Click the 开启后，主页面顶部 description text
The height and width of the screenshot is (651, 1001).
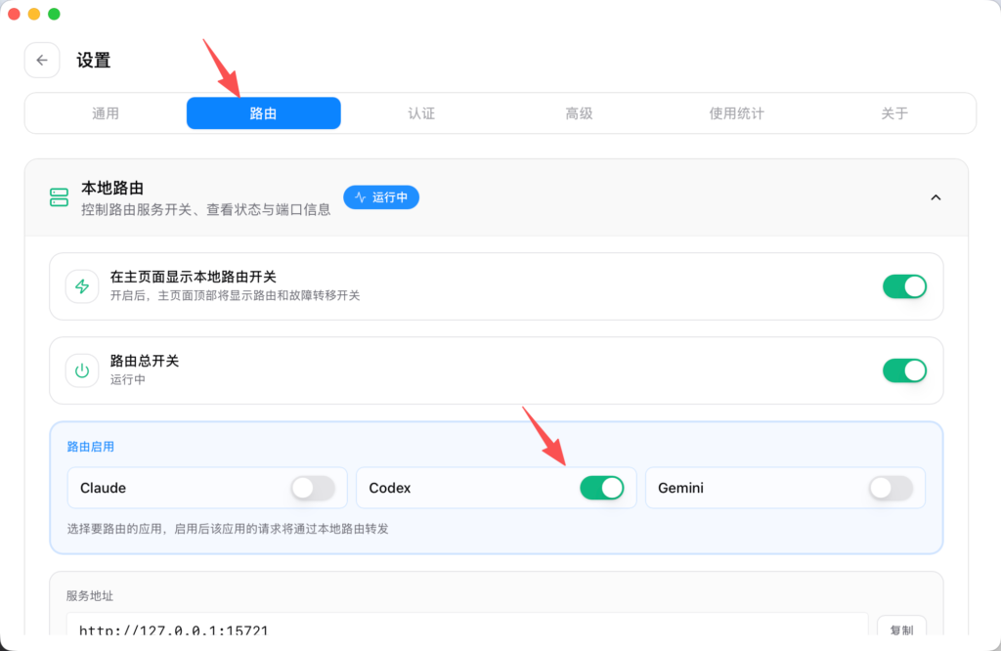coord(236,295)
